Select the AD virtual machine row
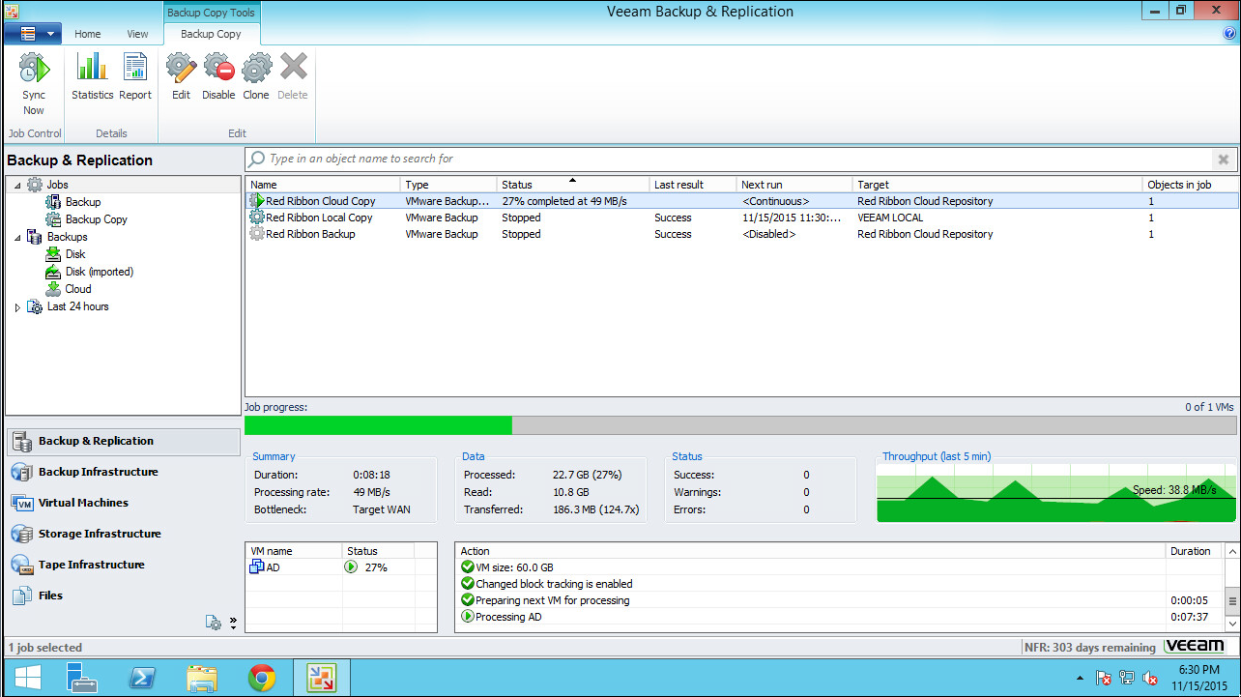The image size is (1241, 697). (340, 567)
